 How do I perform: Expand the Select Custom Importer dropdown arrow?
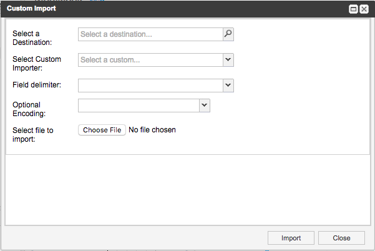click(x=228, y=60)
